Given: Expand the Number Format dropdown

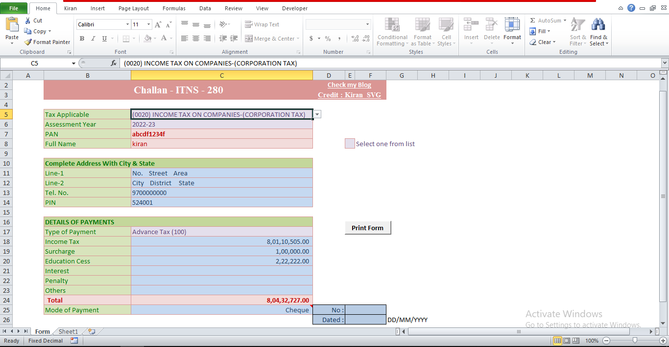Looking at the screenshot, I should (367, 24).
